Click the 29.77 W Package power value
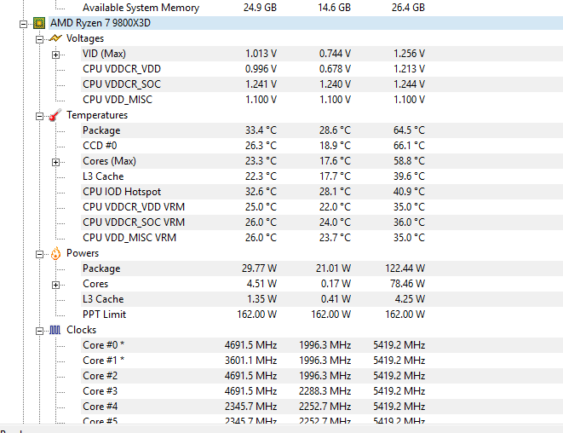This screenshot has height=433, width=563. tap(259, 268)
